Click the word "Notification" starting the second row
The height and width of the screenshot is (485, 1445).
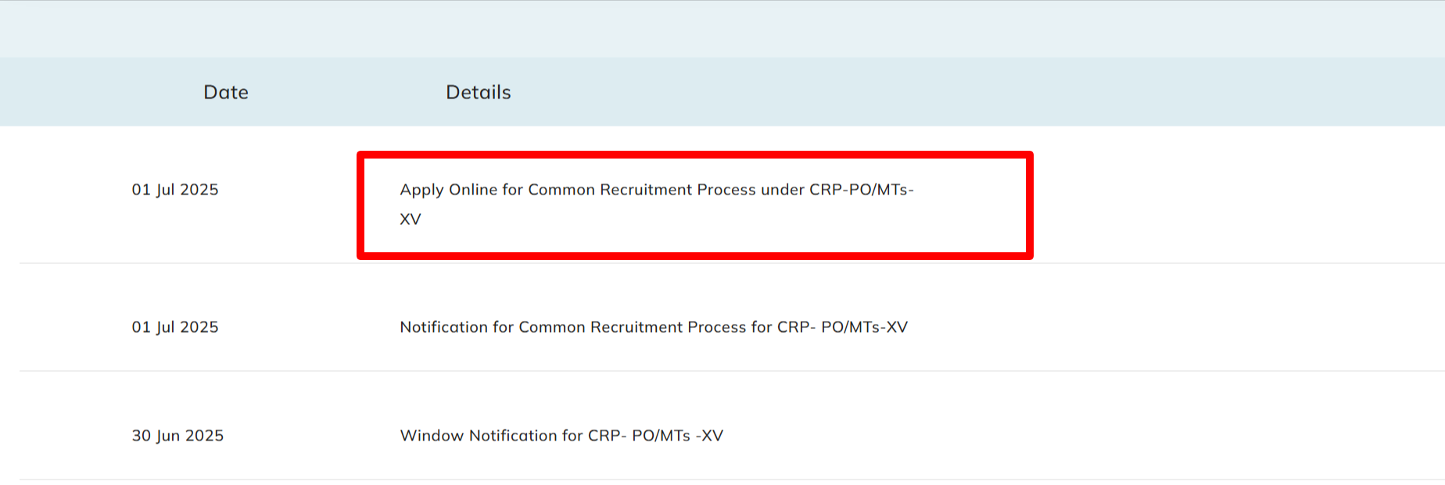[x=443, y=327]
